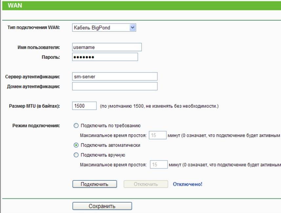Click the 'Отключено!' connection status text
This screenshot has height=213, width=281.
(188, 184)
